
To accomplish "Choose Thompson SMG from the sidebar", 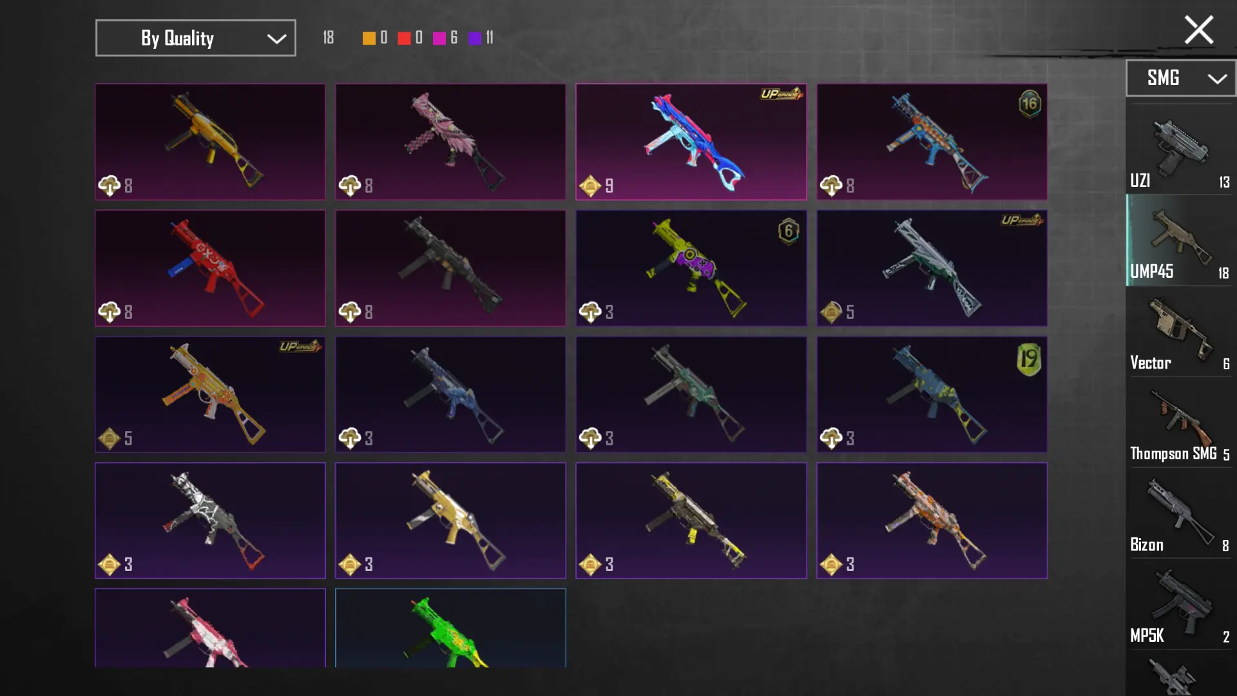I will click(x=1180, y=421).
